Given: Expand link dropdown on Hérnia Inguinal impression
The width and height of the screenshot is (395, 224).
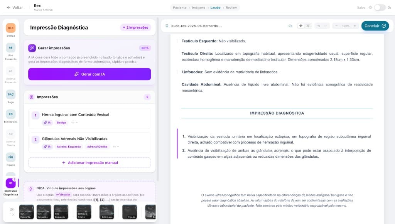Looking at the screenshot, I should click(x=74, y=123).
